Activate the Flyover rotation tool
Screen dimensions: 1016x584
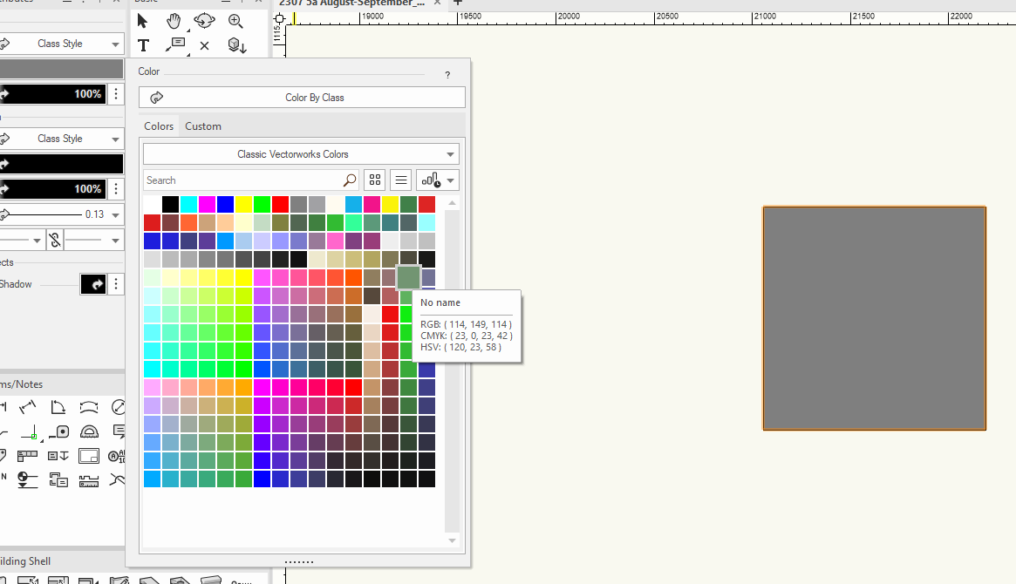(203, 22)
